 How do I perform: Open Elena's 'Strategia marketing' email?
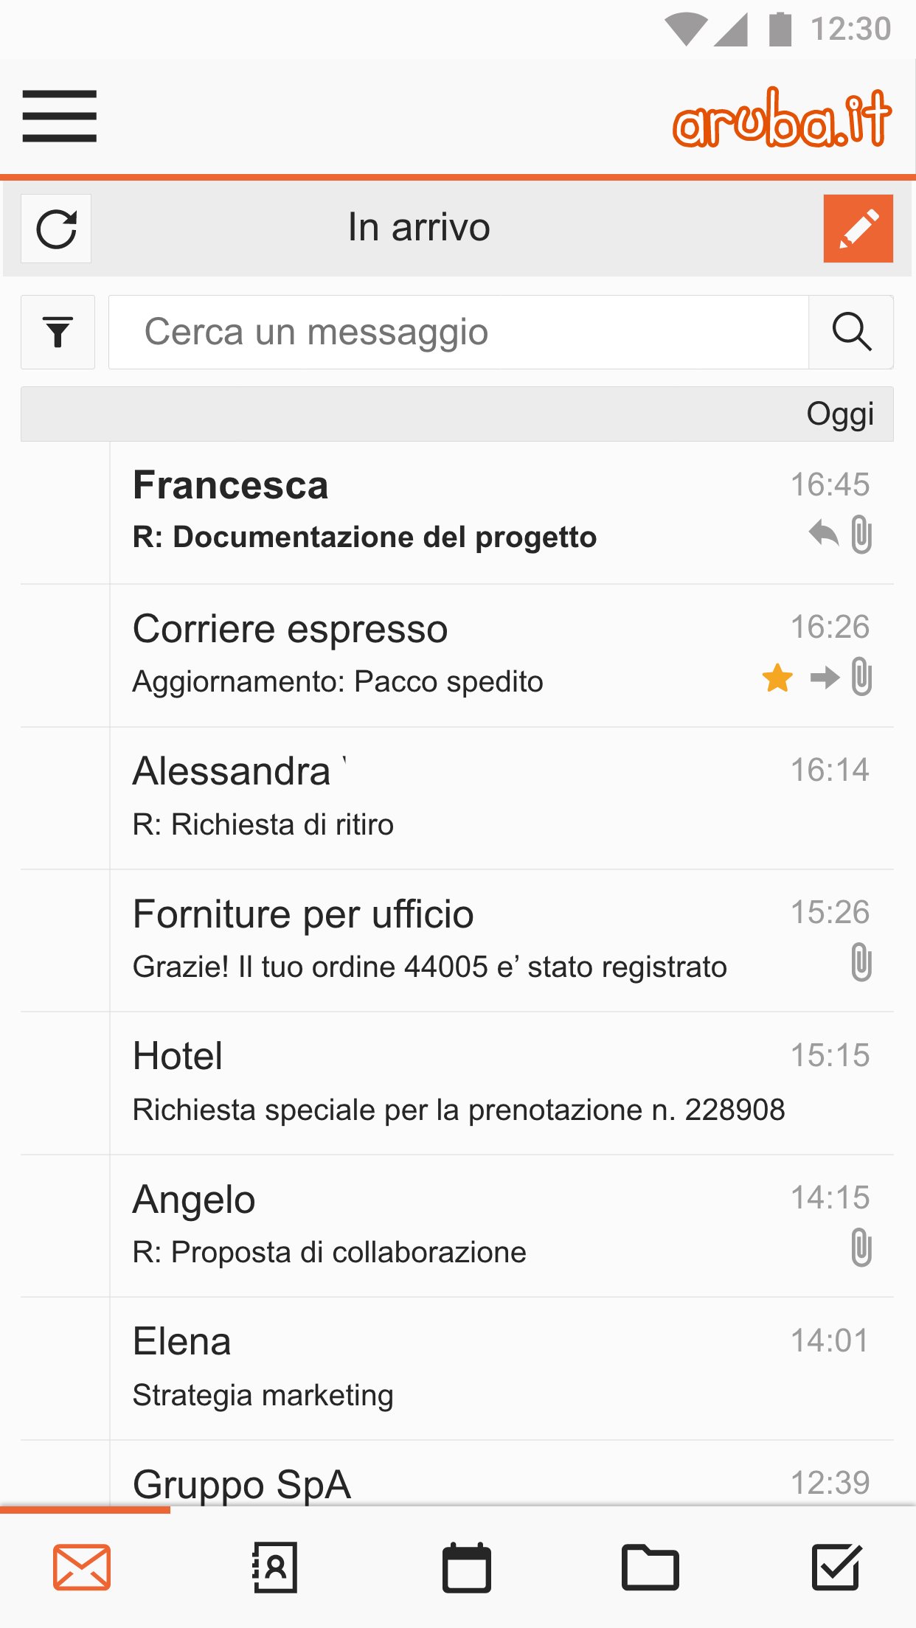(x=443, y=1368)
